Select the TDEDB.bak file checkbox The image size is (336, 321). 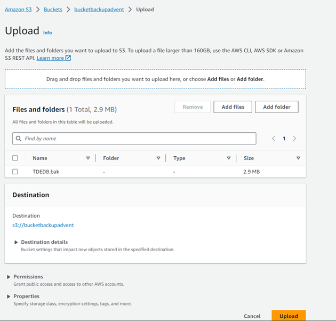(15, 172)
